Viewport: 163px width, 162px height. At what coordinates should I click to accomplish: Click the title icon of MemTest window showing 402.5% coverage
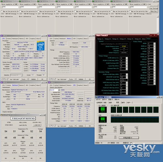pos(111,1)
